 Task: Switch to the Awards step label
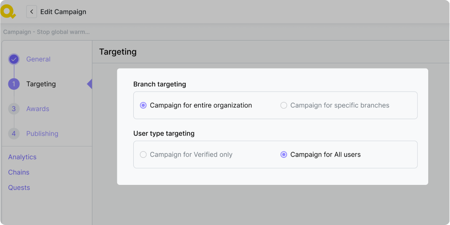tap(37, 109)
